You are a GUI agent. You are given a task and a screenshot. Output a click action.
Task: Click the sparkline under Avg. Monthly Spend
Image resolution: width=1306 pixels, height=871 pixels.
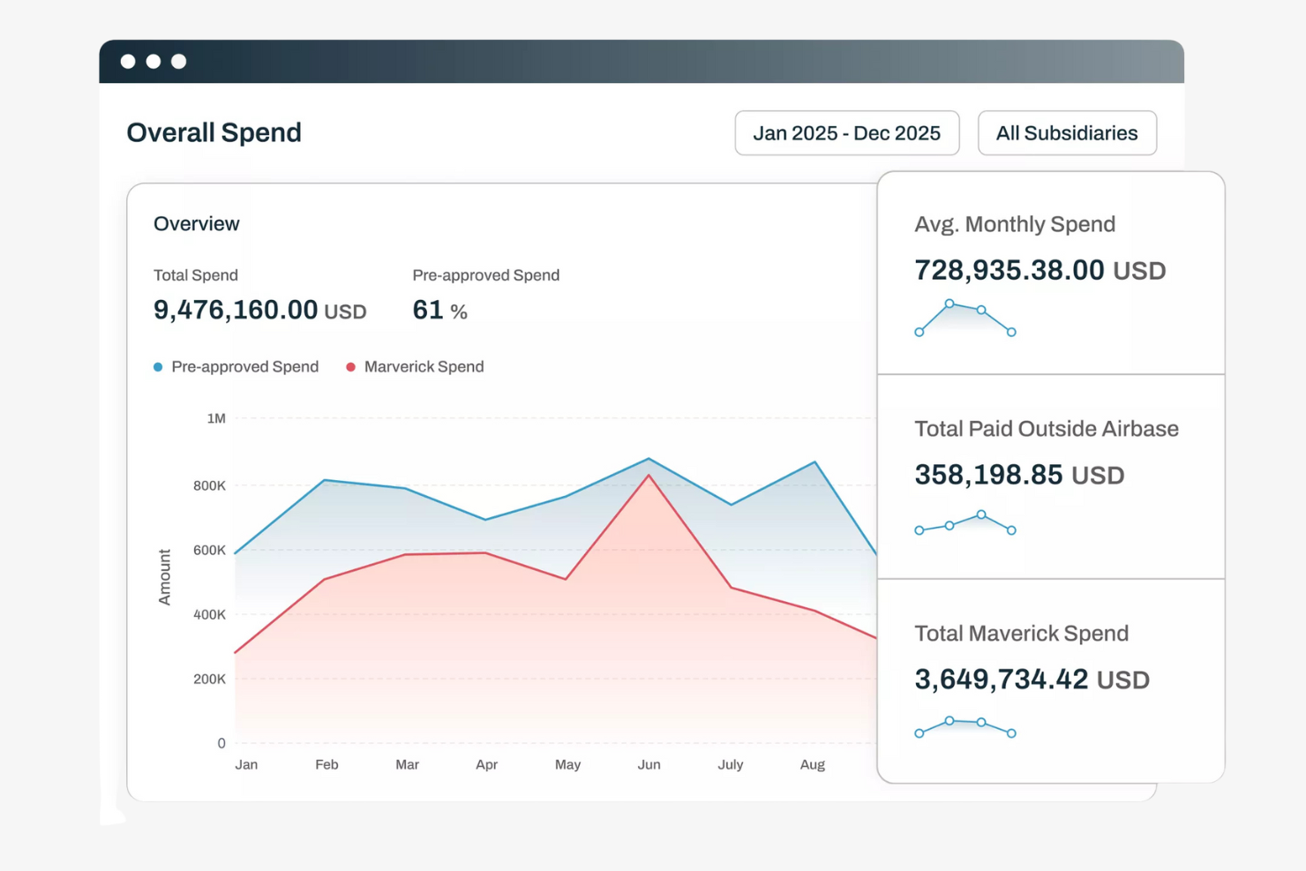tap(965, 319)
